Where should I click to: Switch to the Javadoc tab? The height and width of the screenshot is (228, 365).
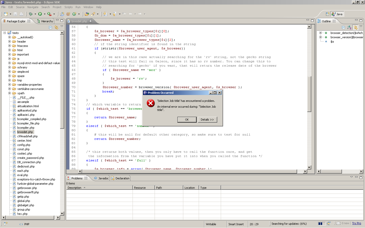pos(101,178)
